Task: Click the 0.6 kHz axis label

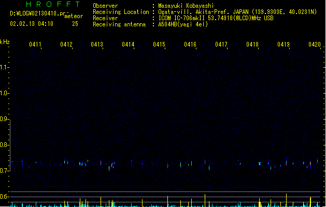Action: point(4,197)
